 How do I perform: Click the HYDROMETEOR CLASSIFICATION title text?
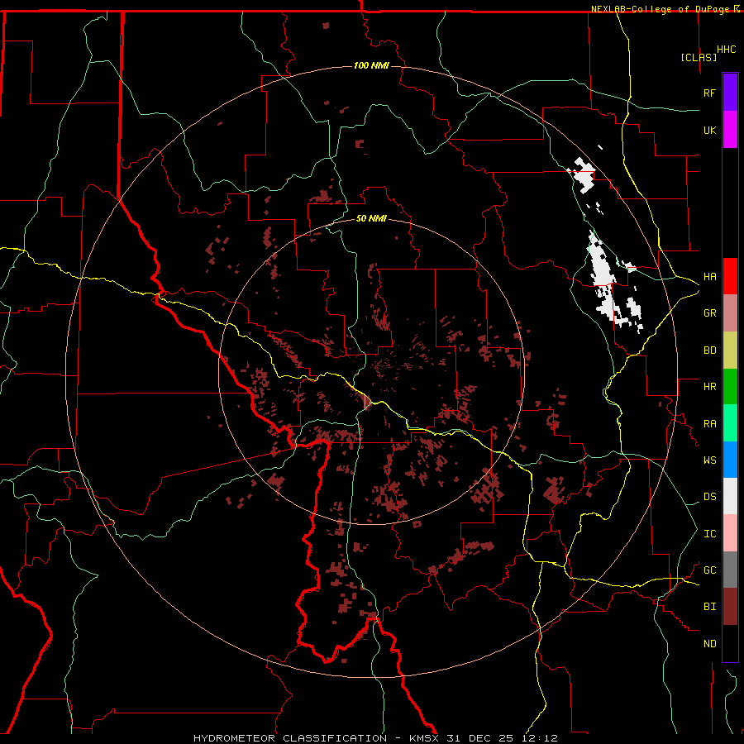[290, 738]
